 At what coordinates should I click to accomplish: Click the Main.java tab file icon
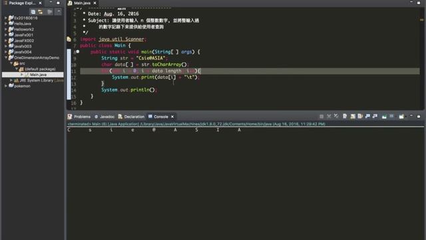70,3
